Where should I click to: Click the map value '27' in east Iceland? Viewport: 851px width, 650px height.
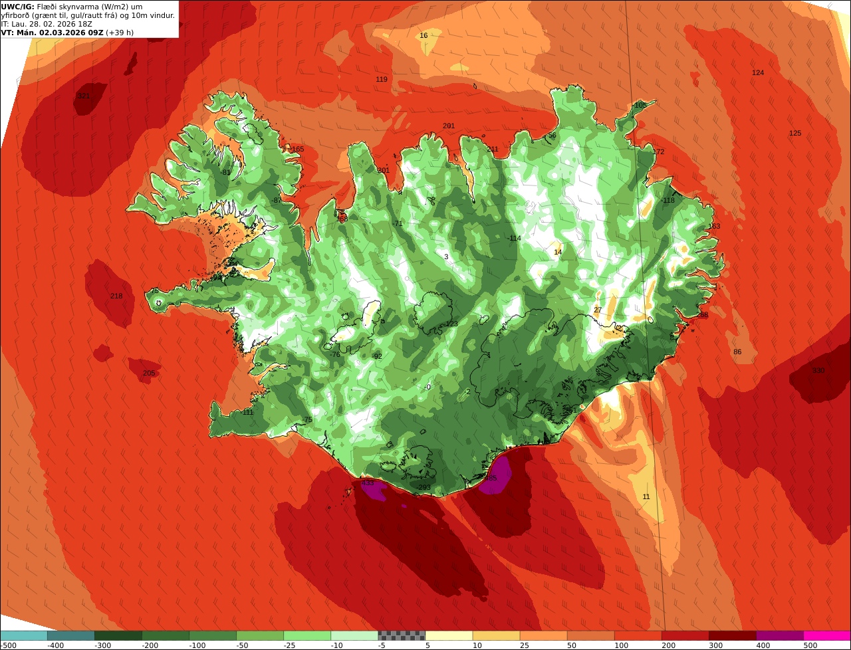[x=597, y=310]
